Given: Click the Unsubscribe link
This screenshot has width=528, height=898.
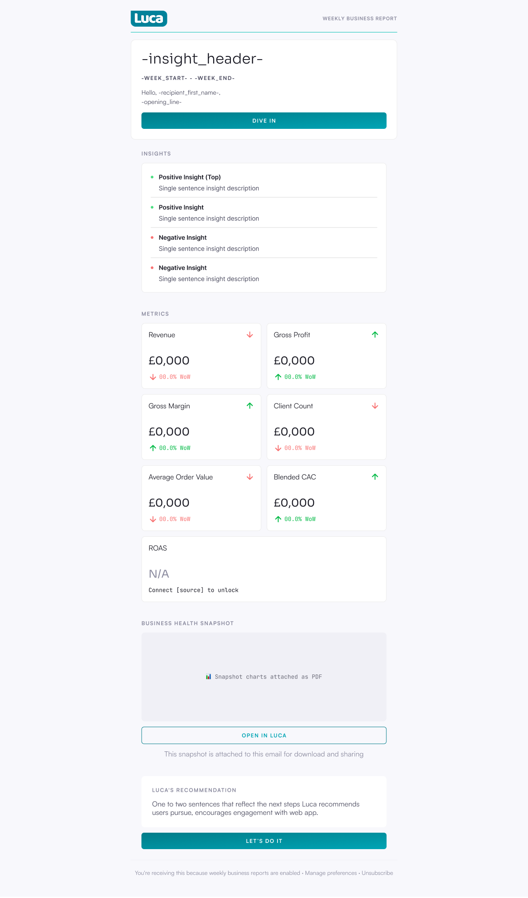Looking at the screenshot, I should [x=377, y=873].
